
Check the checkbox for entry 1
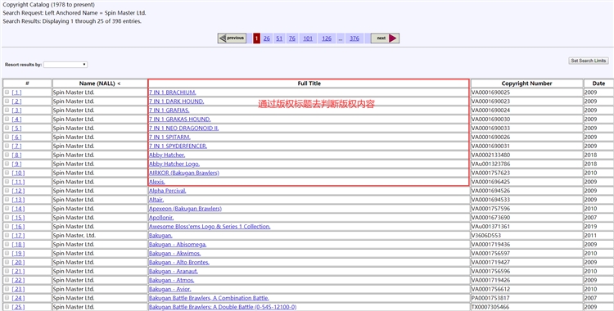[x=7, y=92]
